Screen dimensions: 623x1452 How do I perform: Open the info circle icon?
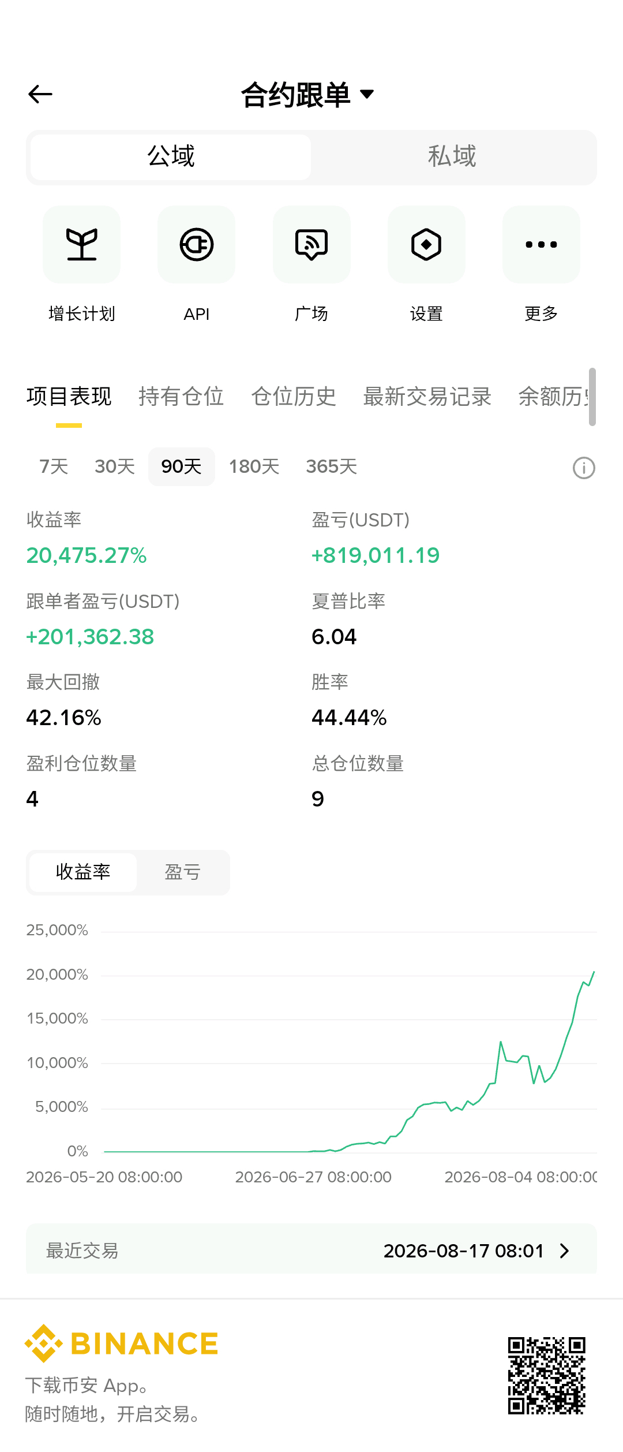(584, 468)
